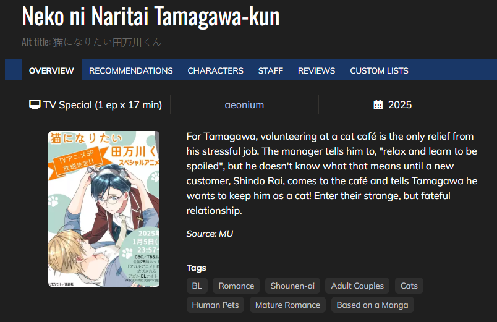The height and width of the screenshot is (322, 497).
Task: Click the Romance tag
Action: coord(236,286)
